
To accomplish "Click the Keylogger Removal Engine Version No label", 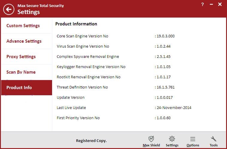I will point(91,67).
